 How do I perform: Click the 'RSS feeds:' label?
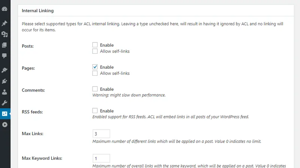(32, 112)
